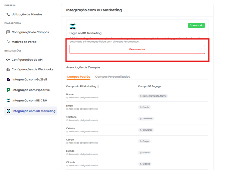This screenshot has width=229, height=170.
Task: Click the Desconectar button
Action: tap(137, 49)
